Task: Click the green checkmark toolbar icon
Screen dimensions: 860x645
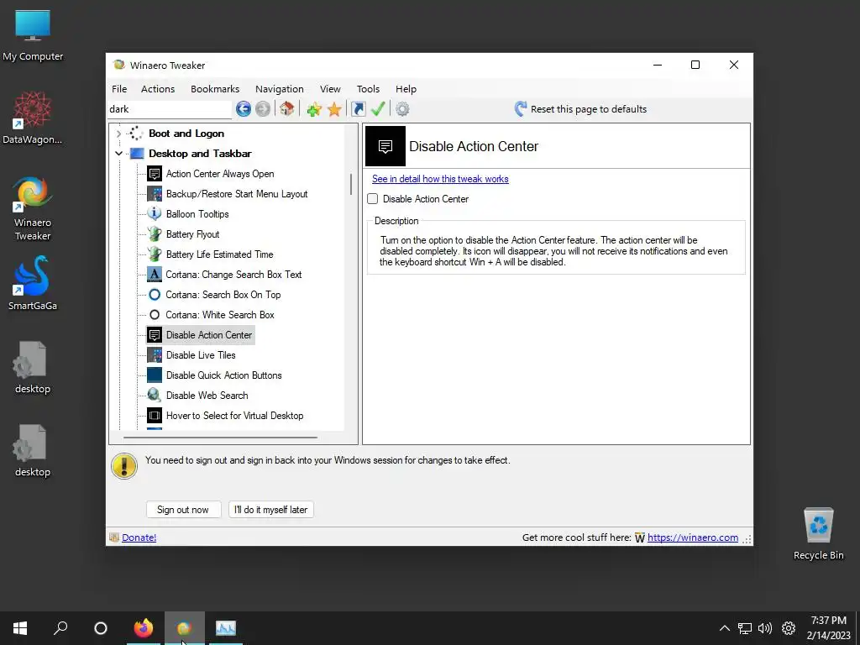Action: point(378,108)
